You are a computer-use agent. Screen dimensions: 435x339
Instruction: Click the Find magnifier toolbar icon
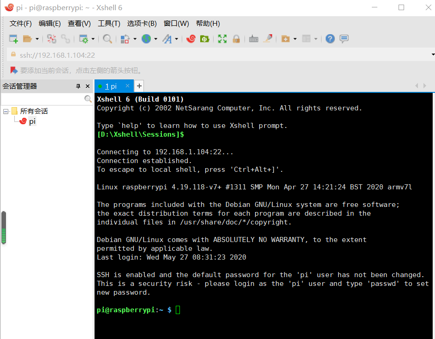[x=107, y=39]
